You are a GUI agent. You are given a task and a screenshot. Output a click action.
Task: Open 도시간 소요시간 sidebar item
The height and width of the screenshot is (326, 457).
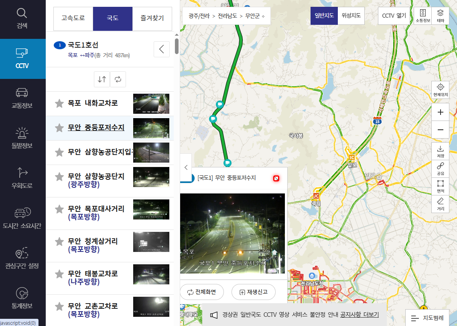coord(22,218)
